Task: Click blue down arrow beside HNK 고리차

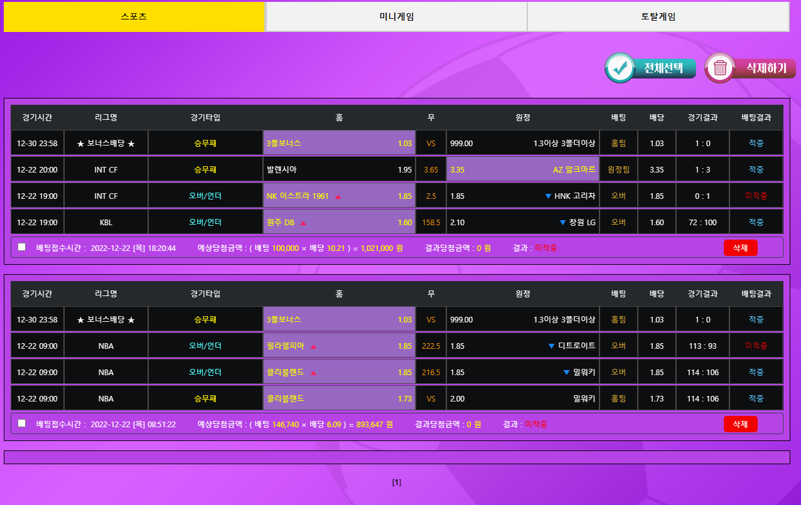Action: pos(548,196)
